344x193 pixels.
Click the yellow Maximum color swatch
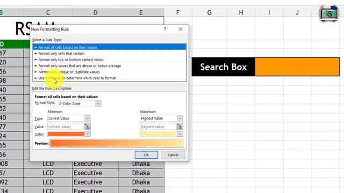click(159, 134)
